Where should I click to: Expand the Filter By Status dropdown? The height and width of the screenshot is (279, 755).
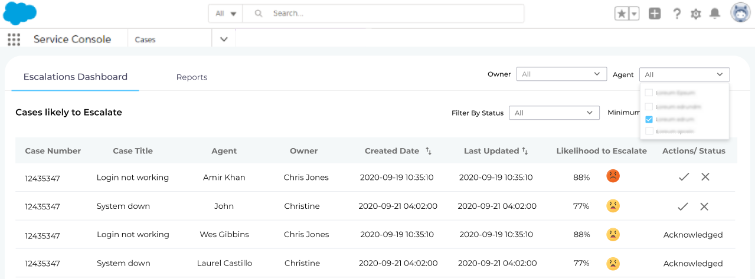click(554, 113)
